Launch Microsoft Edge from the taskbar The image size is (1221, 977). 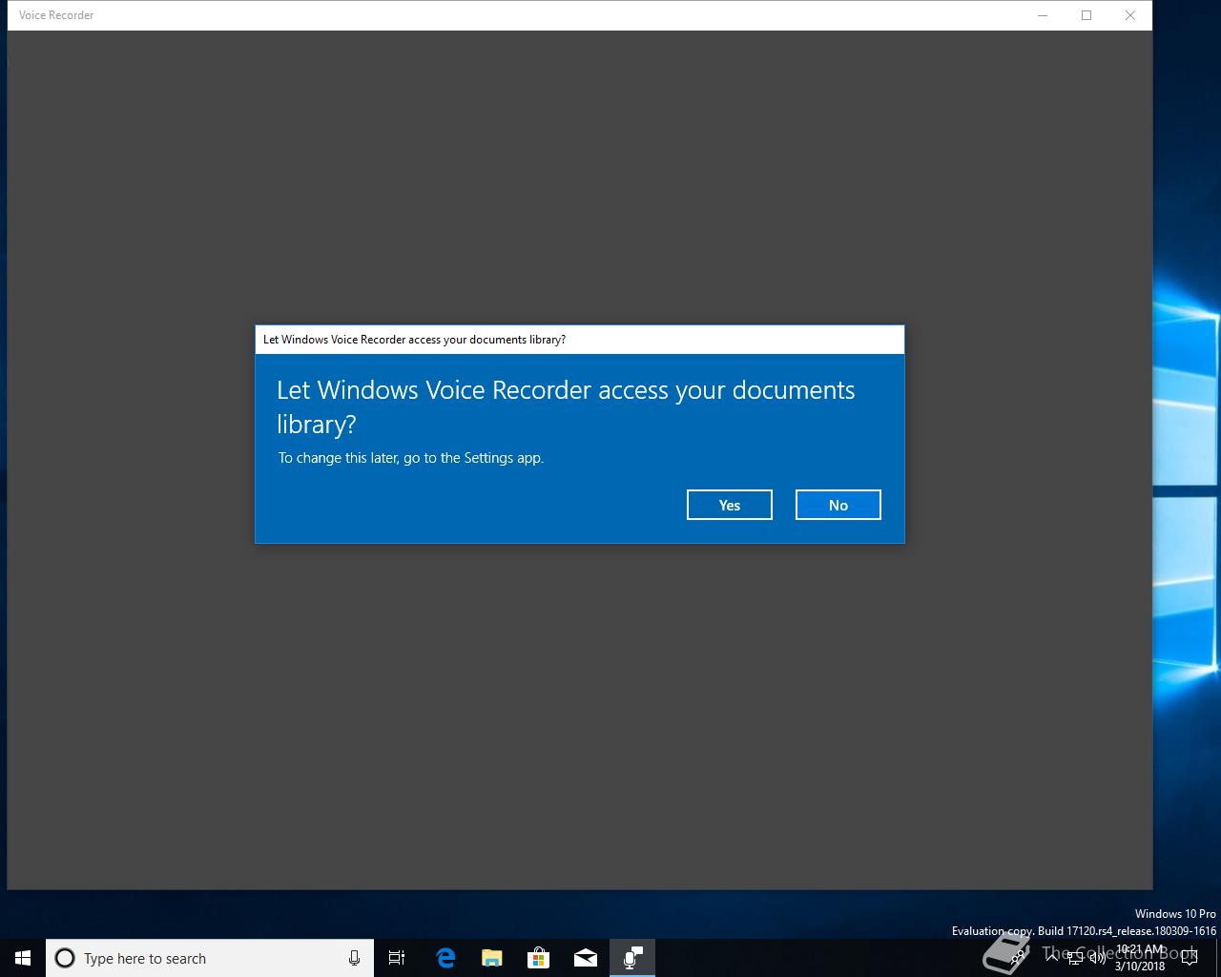point(445,958)
